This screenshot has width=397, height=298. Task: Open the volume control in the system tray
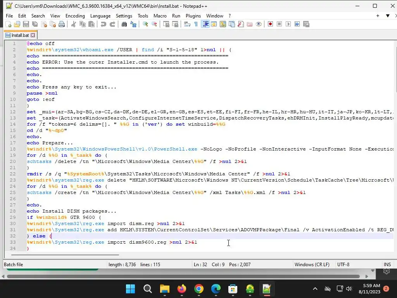coord(349,289)
